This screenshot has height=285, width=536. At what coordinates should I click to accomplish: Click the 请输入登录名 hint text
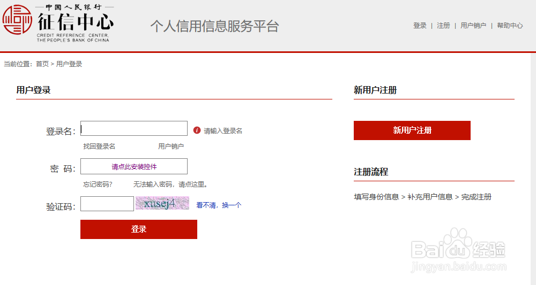223,131
